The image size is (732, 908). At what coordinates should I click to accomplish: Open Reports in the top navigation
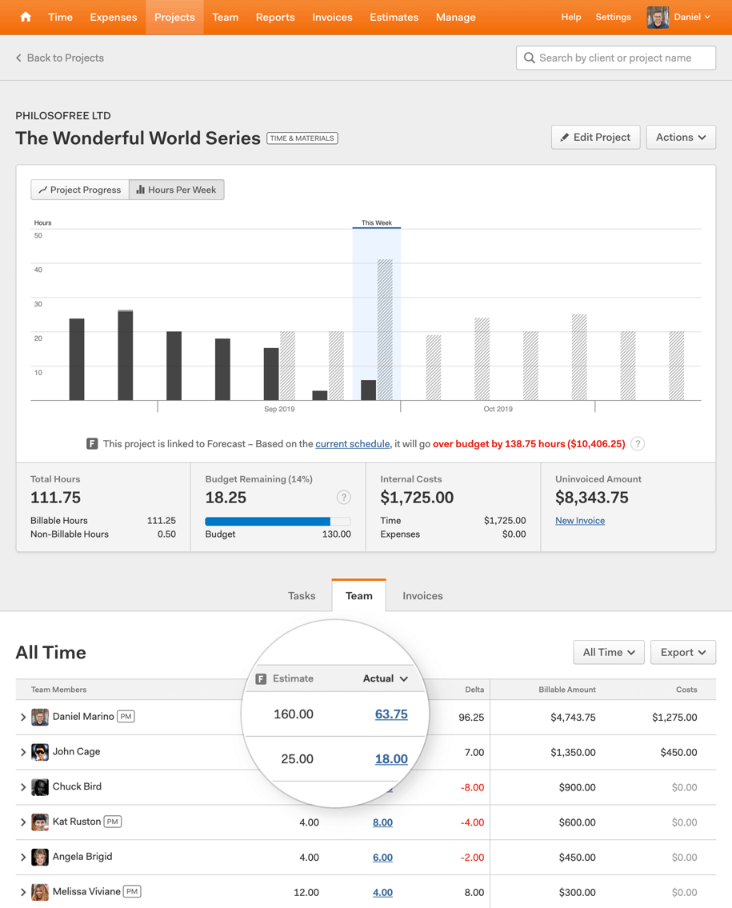275,17
